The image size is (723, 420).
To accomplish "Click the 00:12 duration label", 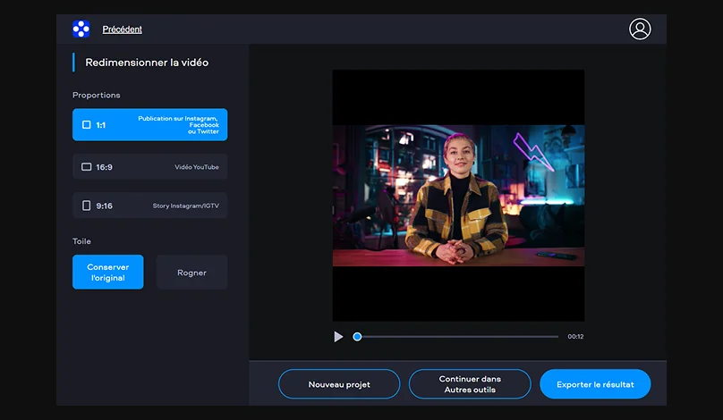I will click(575, 337).
